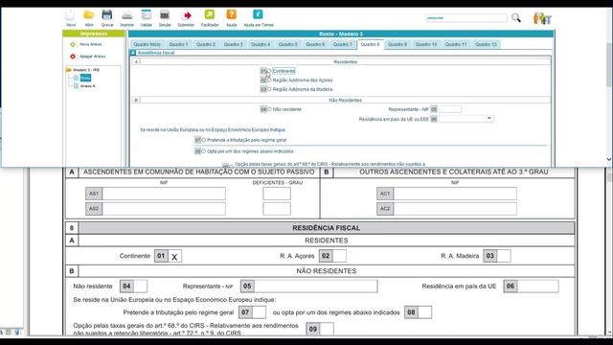
Task: Toggle Não residente box 04
Action: click(x=141, y=287)
